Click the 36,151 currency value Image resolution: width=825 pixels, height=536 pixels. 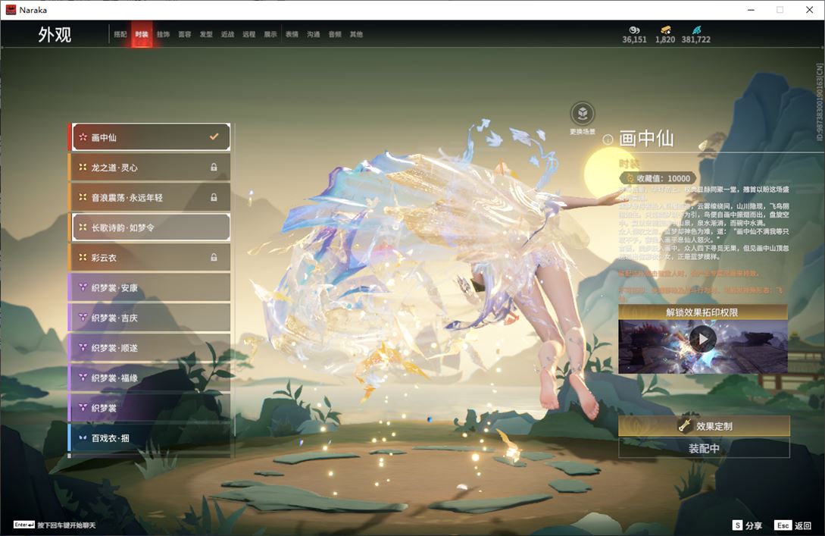click(x=635, y=39)
